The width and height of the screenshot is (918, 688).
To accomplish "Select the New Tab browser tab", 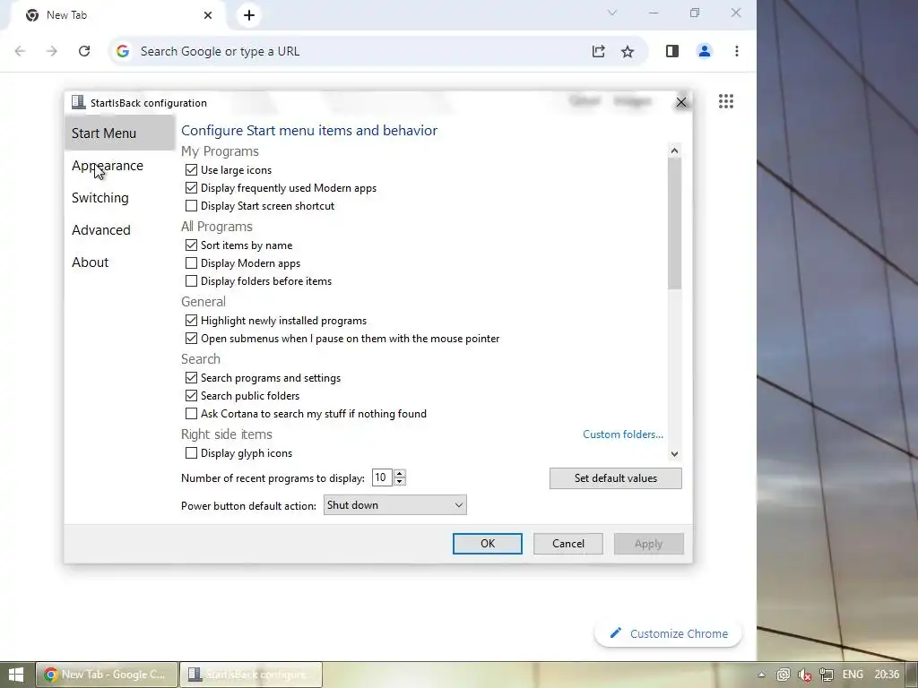I will click(117, 15).
